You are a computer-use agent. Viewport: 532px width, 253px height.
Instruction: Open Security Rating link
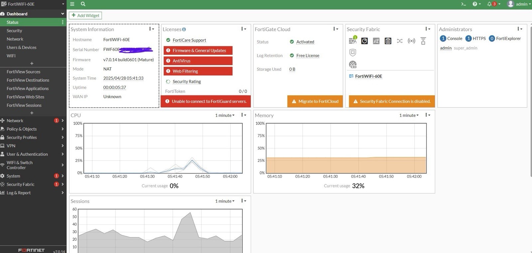[x=187, y=82]
